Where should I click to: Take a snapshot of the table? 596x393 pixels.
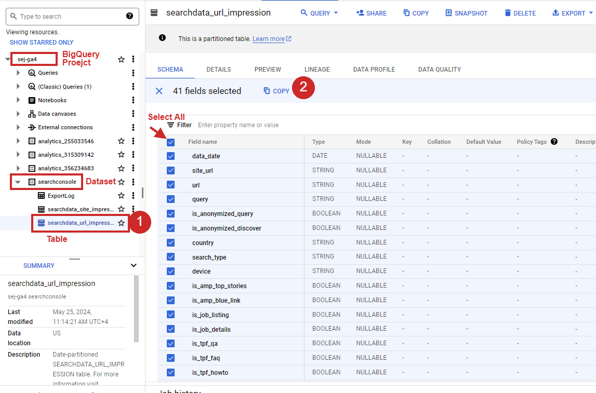pos(466,12)
